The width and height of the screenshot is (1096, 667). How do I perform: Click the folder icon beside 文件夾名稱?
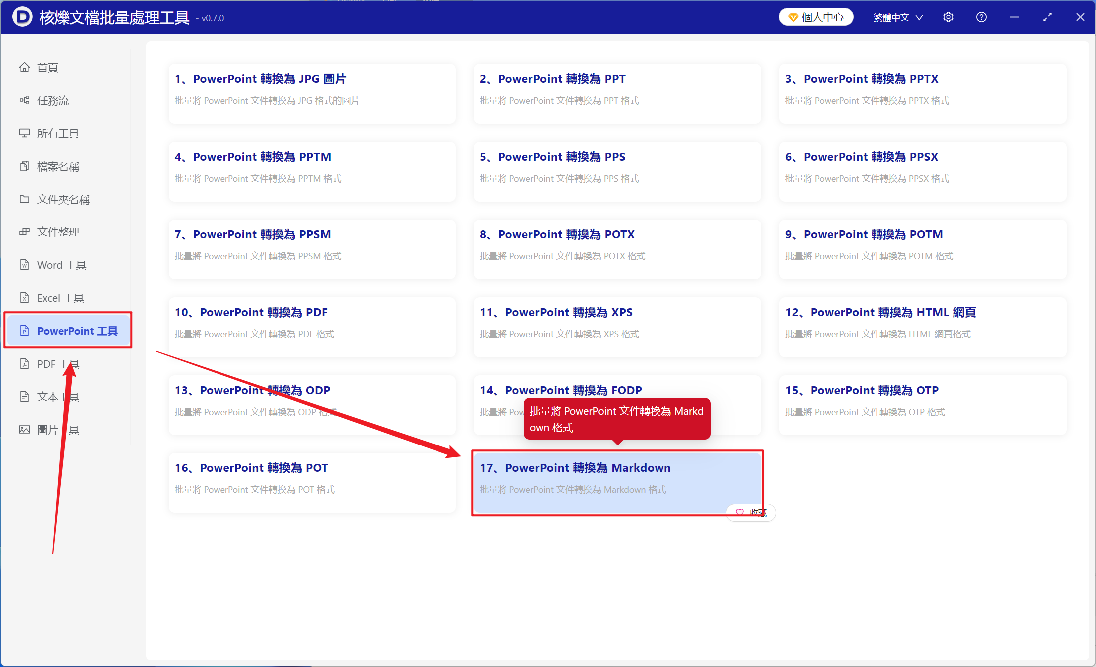click(24, 199)
